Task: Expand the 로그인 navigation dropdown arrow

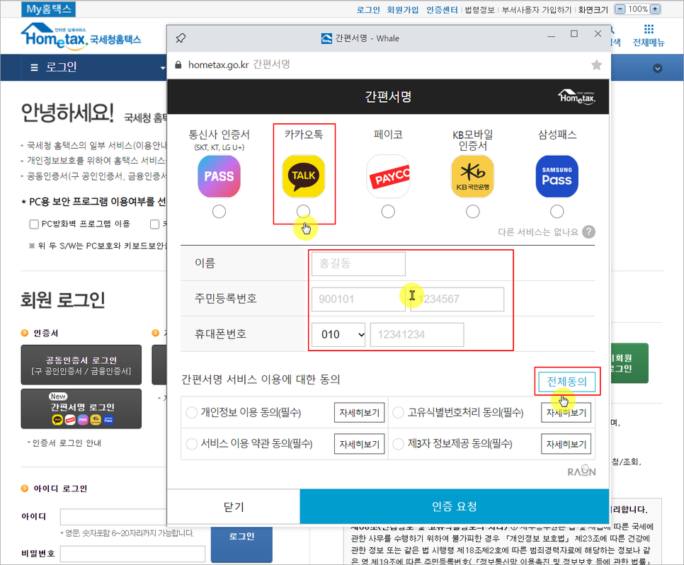Action: (x=163, y=68)
